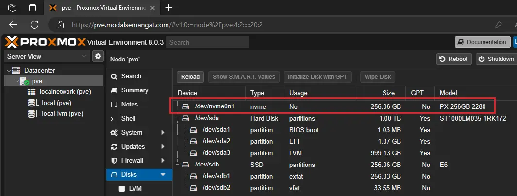Click the Reload button
Image resolution: width=517 pixels, height=196 pixels.
(x=190, y=77)
